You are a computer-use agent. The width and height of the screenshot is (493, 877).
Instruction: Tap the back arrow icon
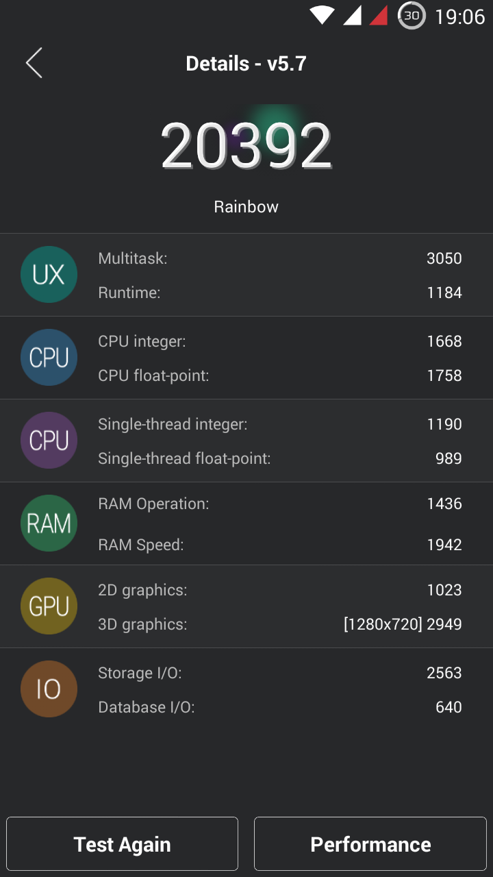click(x=34, y=63)
